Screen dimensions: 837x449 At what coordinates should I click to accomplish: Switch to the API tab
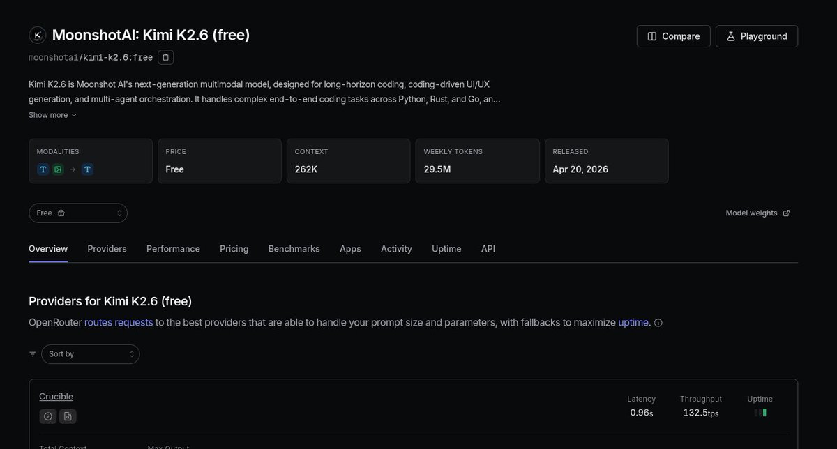(488, 249)
